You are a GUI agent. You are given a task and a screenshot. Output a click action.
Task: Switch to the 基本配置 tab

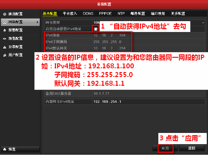point(50,14)
